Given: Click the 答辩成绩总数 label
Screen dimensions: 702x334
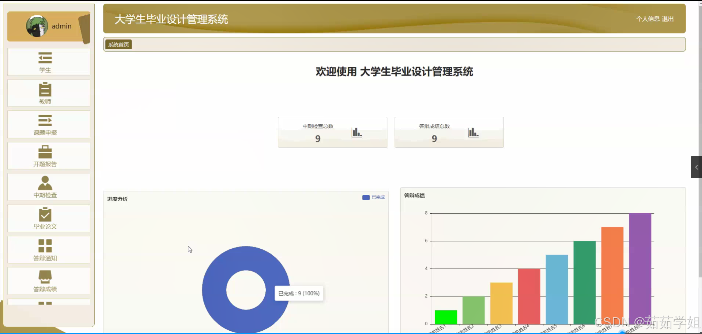Looking at the screenshot, I should coord(434,126).
